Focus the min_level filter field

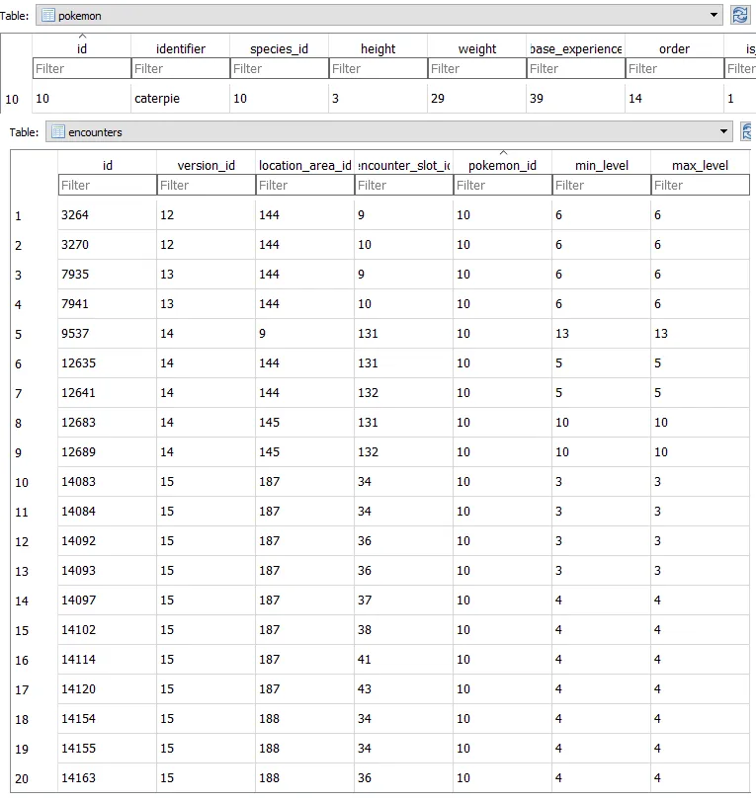pyautogui.click(x=601, y=185)
